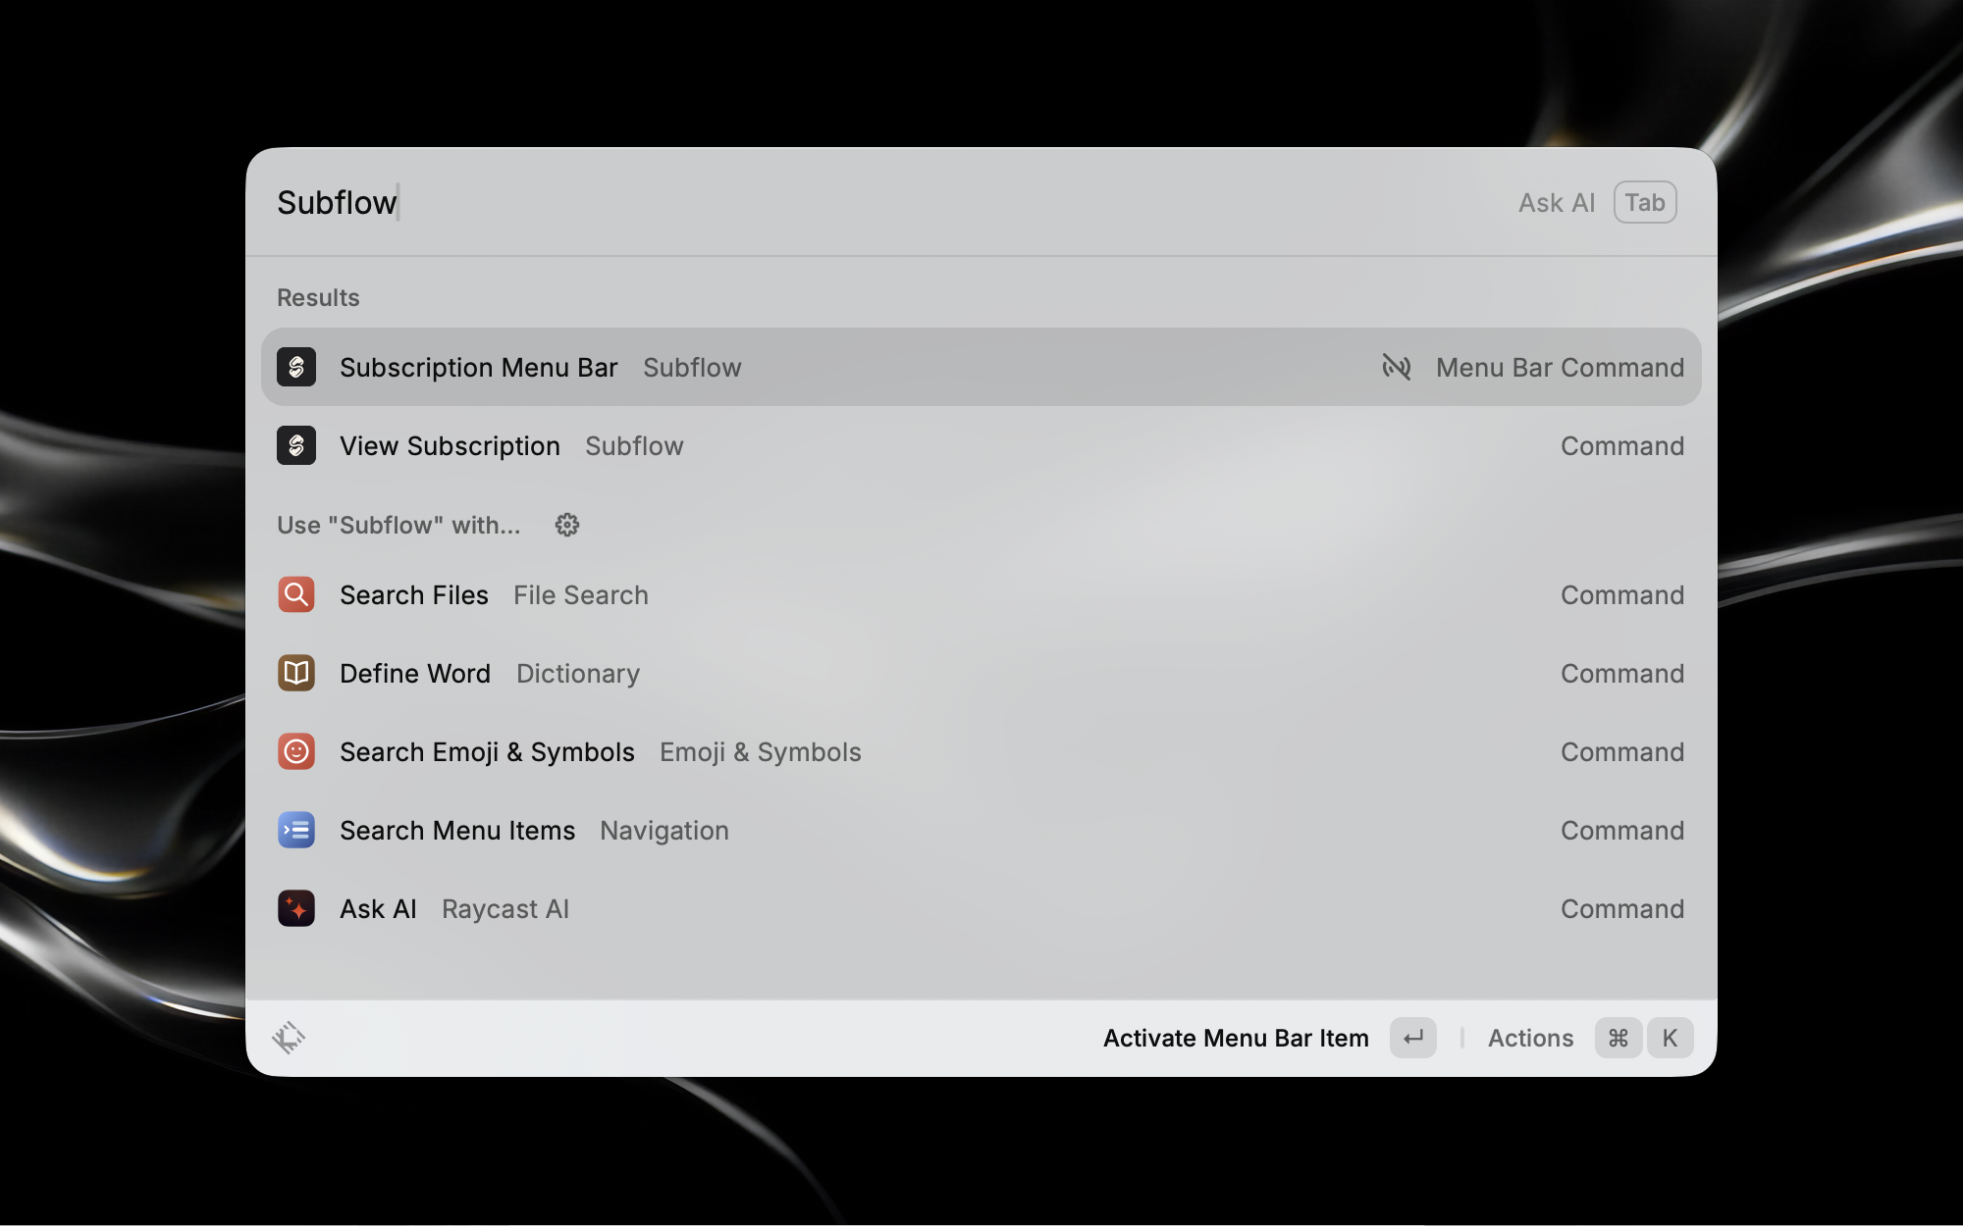
Task: Focus the Subflow search input field
Action: pyautogui.click(x=785, y=202)
